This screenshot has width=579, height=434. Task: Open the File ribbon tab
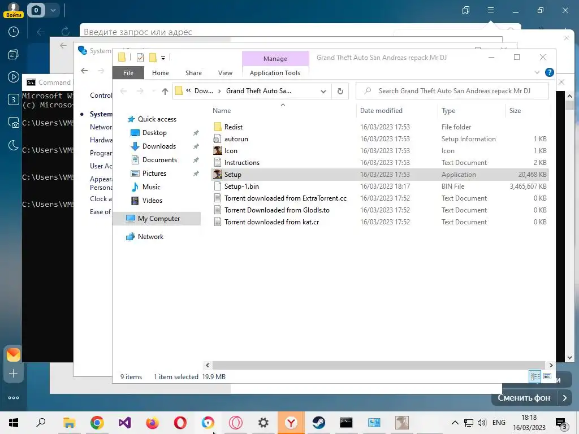pyautogui.click(x=128, y=73)
